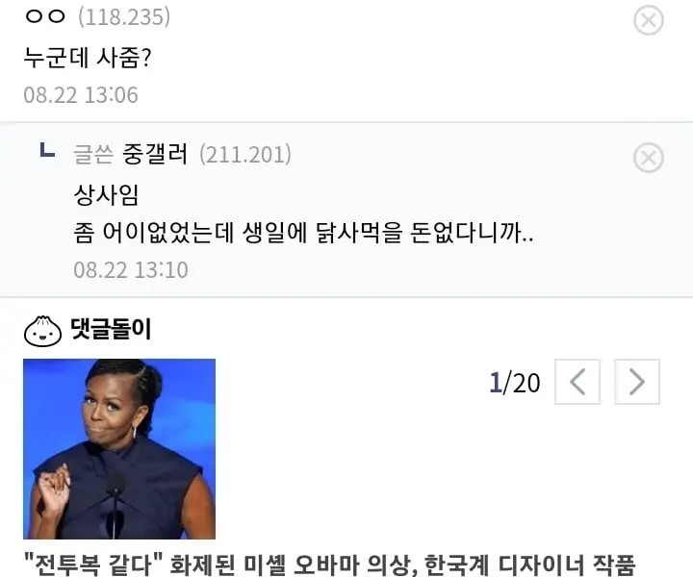
Task: Click the ㅇㅇ commenter nickname
Action: (45, 17)
